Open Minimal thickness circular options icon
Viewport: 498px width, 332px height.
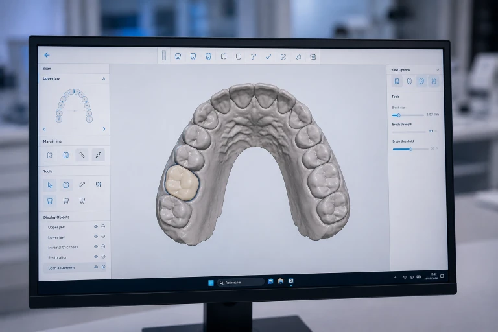(103, 246)
